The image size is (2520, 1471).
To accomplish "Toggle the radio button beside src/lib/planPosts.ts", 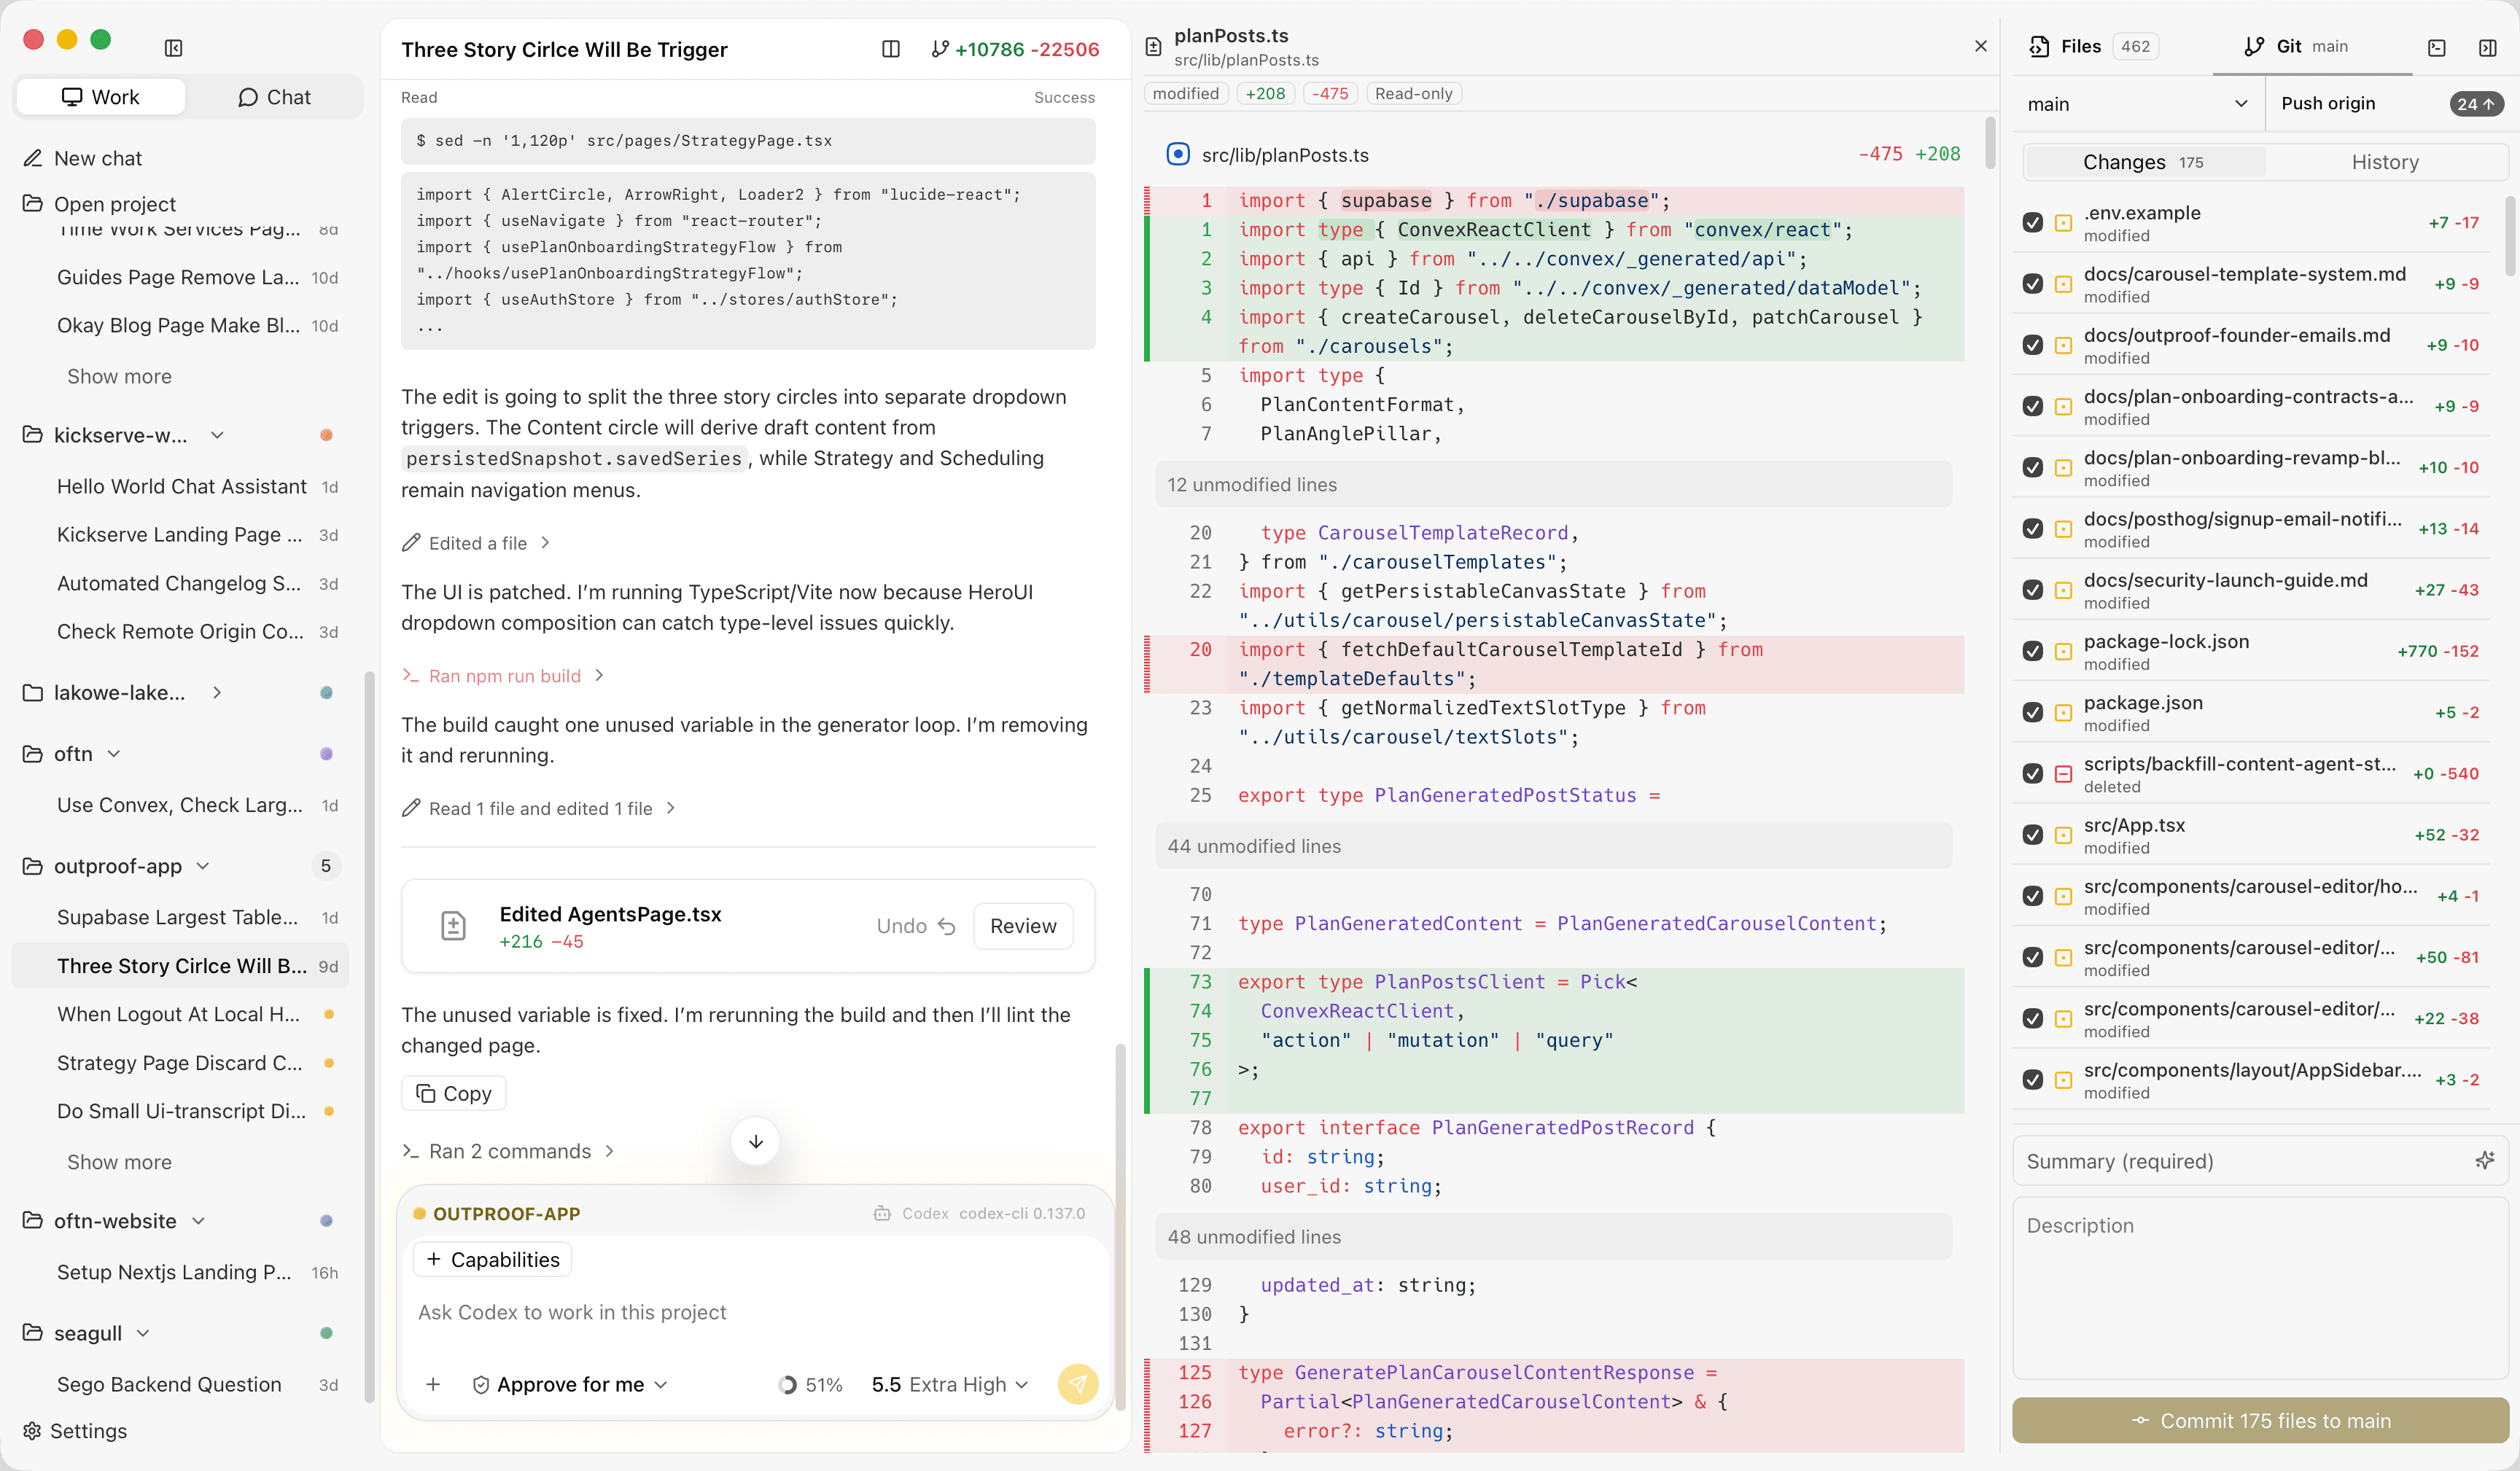I will [x=1178, y=154].
